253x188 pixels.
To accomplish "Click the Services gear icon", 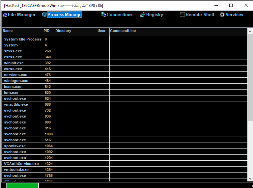I will coord(222,15).
